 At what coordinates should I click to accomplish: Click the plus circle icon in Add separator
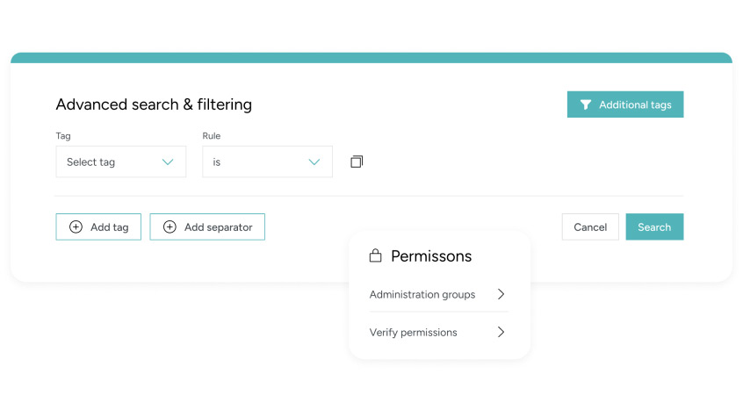coord(170,227)
